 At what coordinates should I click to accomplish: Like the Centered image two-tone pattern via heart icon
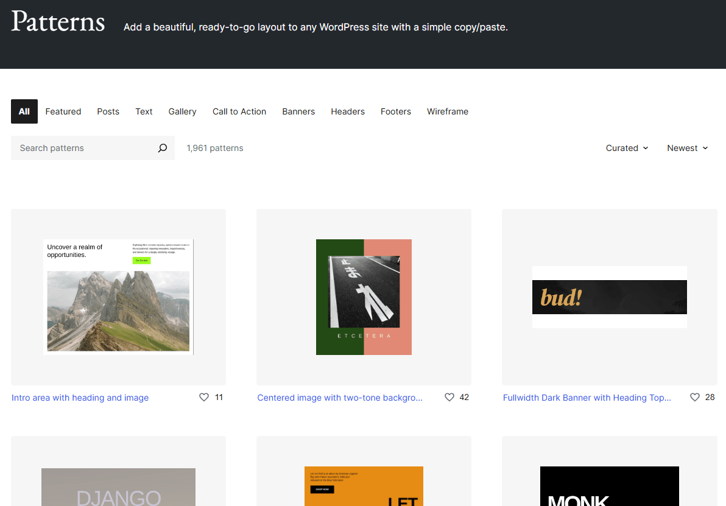pyautogui.click(x=449, y=397)
